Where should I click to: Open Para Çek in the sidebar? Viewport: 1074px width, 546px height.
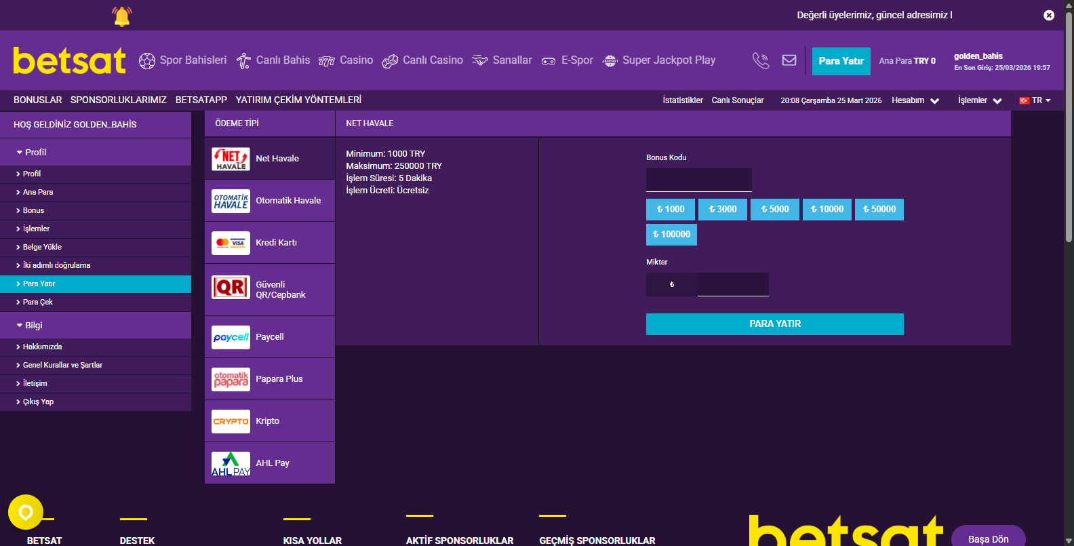(x=38, y=303)
